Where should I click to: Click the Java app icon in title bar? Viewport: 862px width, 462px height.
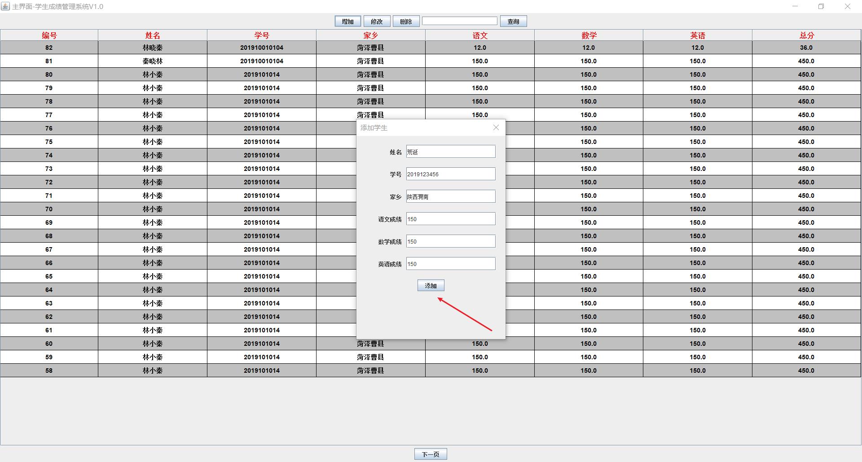(x=5, y=6)
